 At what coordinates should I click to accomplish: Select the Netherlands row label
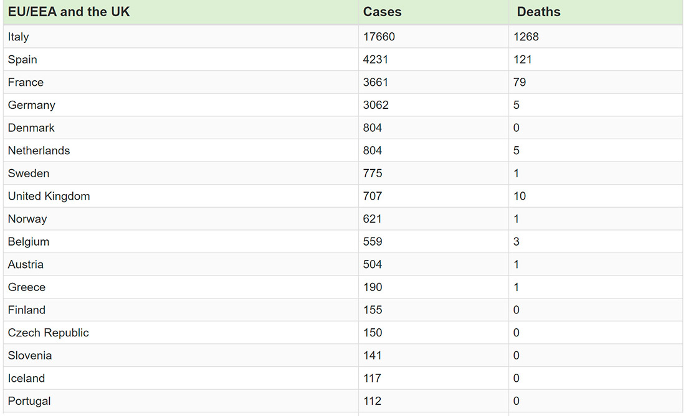point(39,150)
